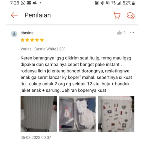View the sticker-covered suitcase photo

coord(116,114)
